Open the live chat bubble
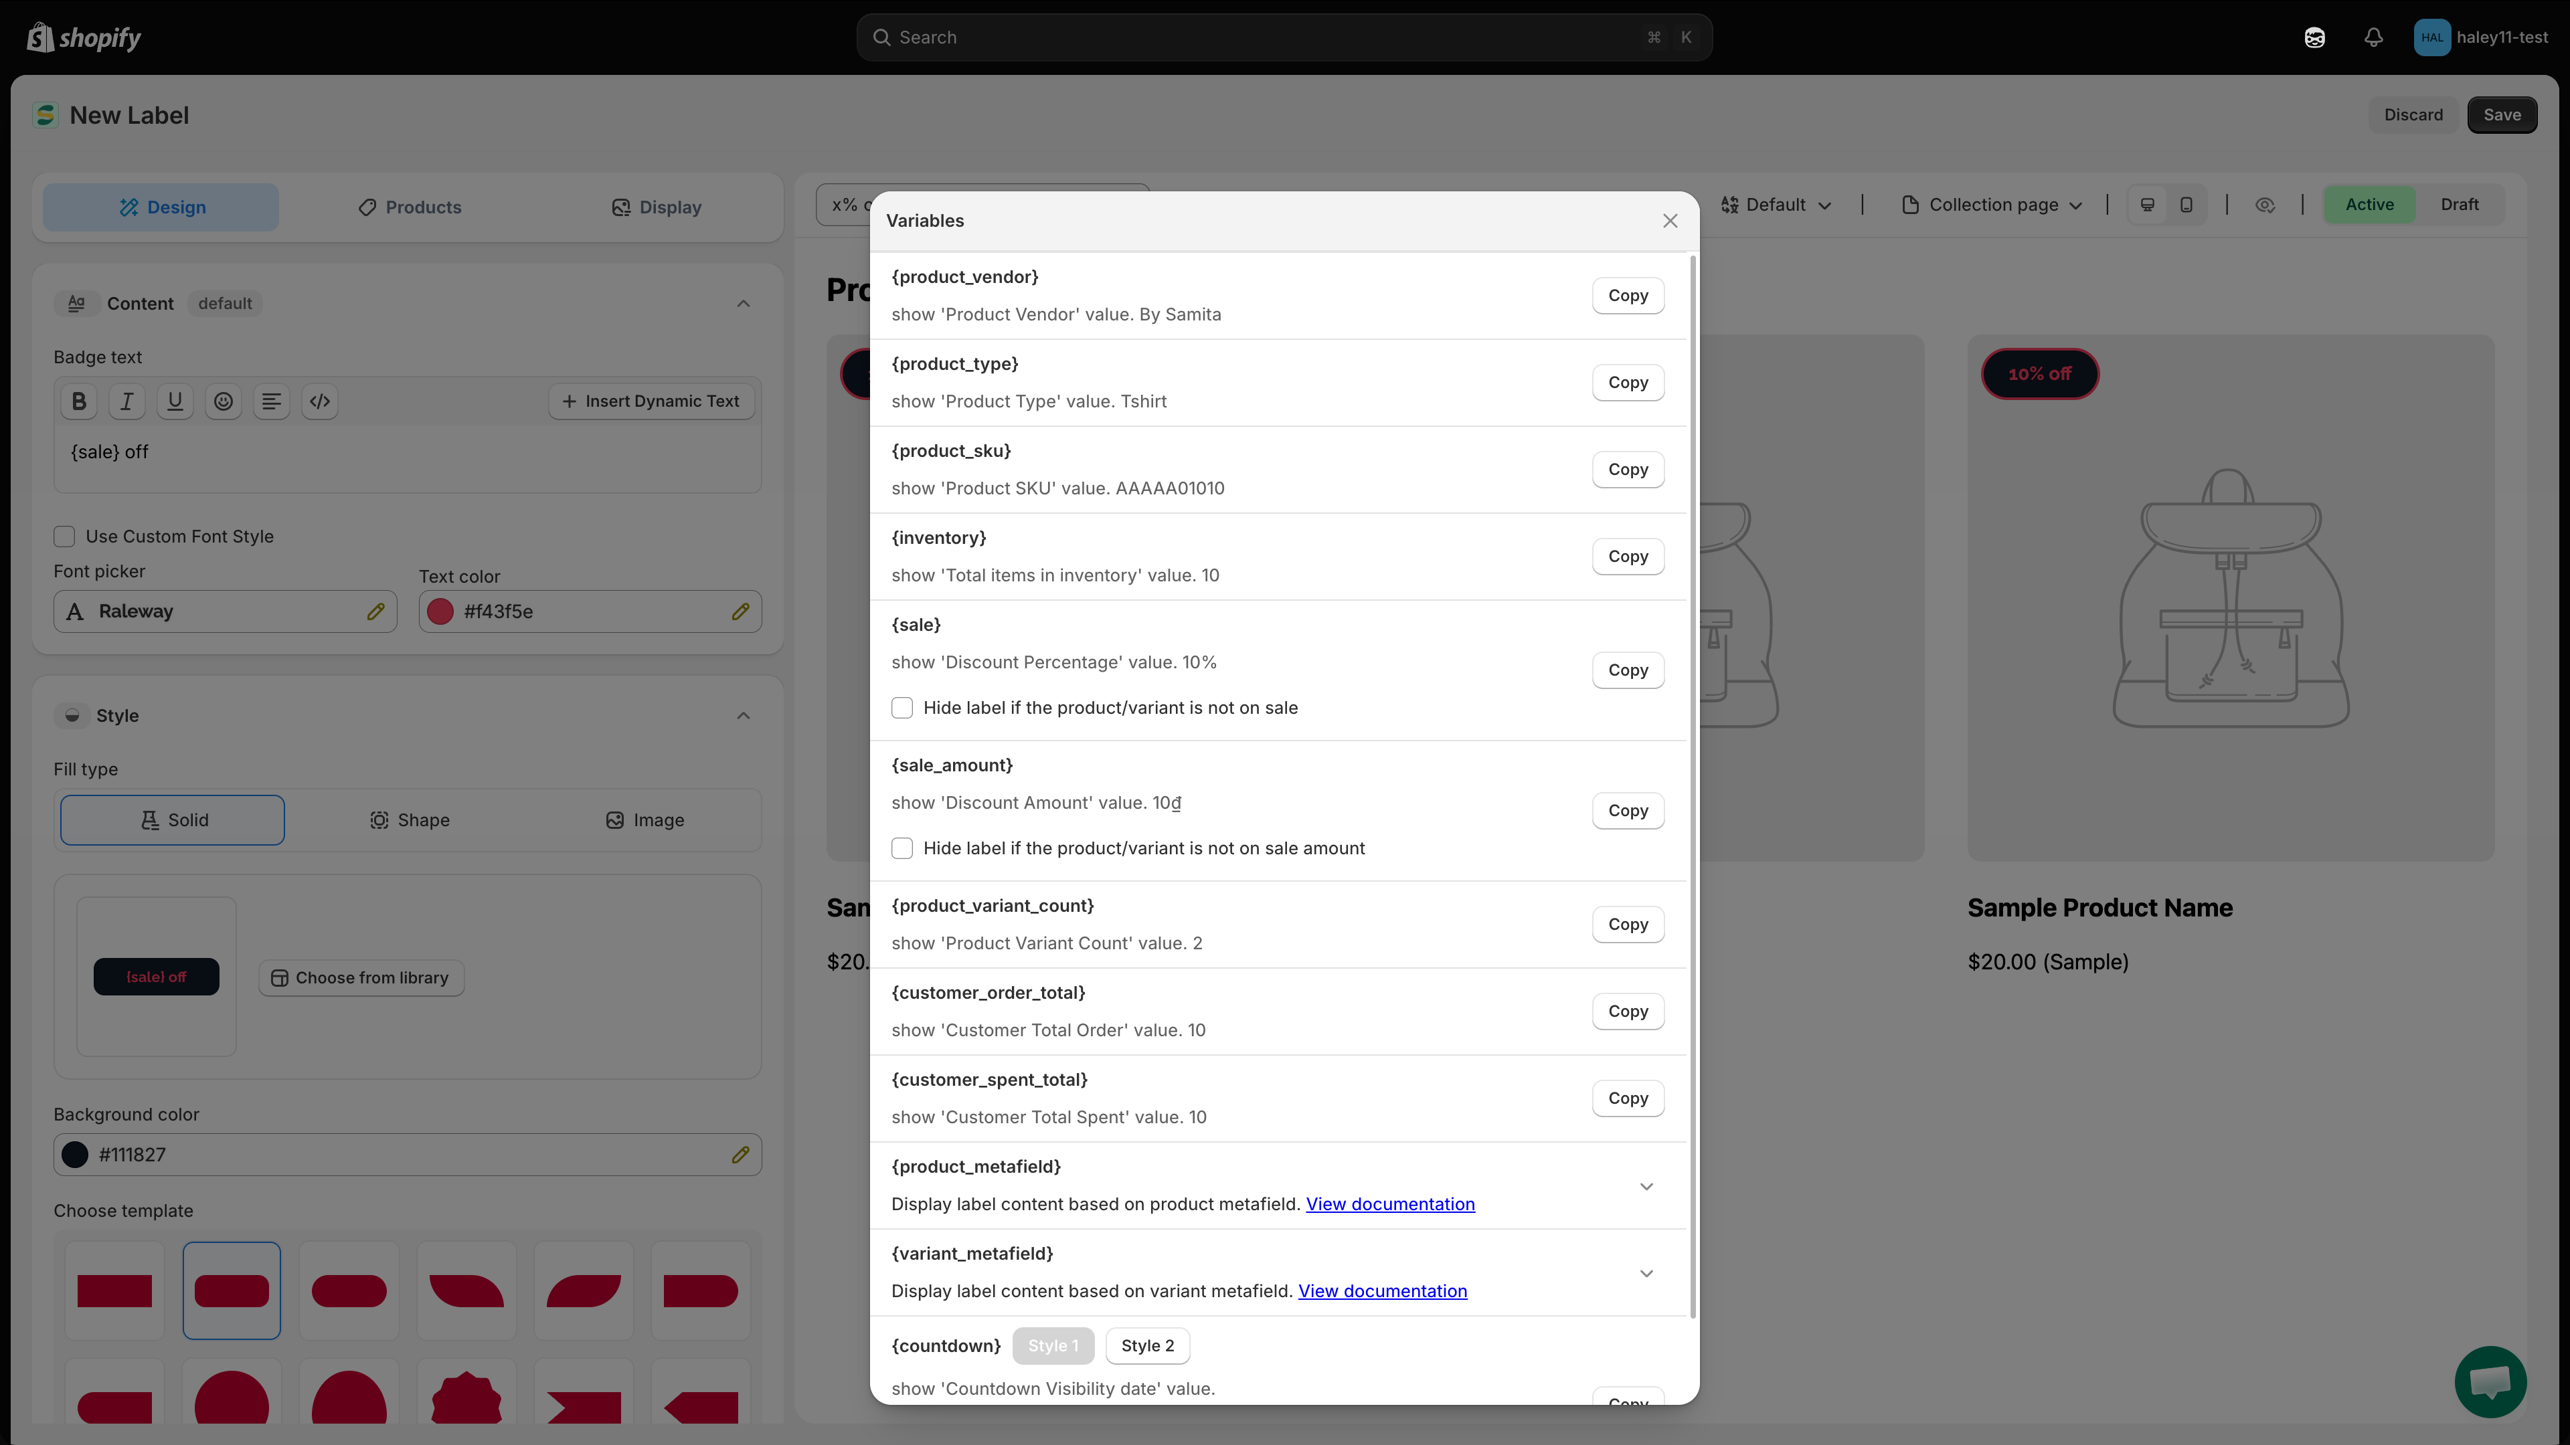This screenshot has width=2570, height=1445. 2490,1381
